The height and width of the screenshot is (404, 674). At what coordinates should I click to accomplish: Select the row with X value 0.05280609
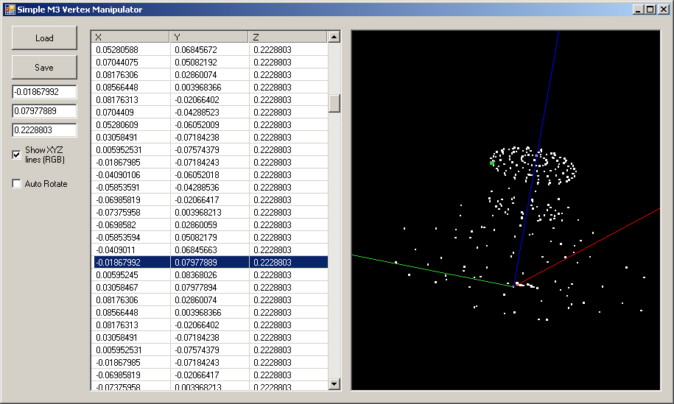coord(210,125)
